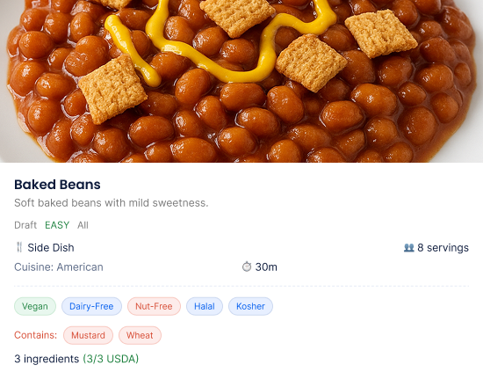Screen dimensions: 483x387
Task: Click the fork and knife icon
Action: click(x=19, y=247)
